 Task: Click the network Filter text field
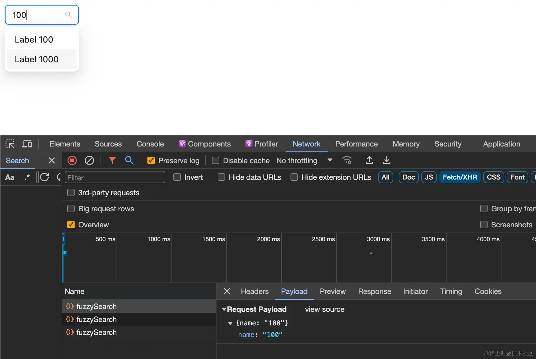click(115, 177)
